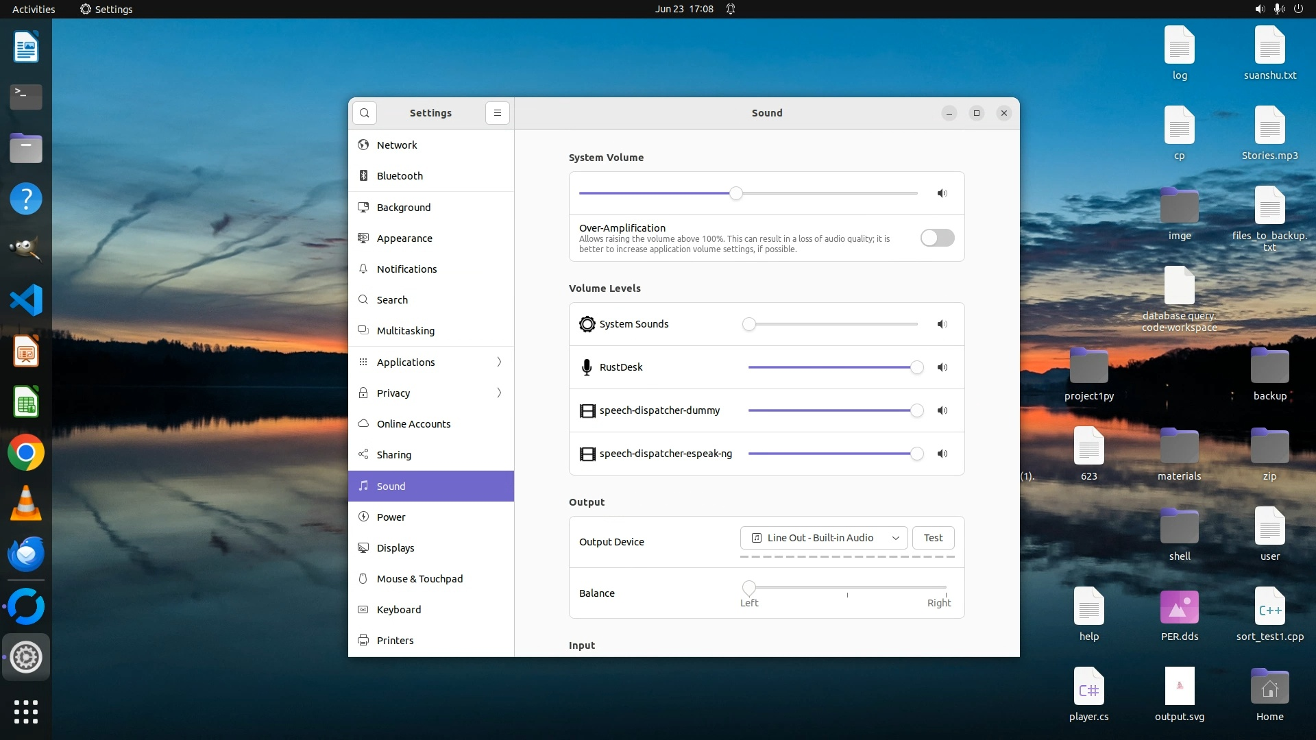1316x740 pixels.
Task: Click the Settings search magnifier icon
Action: click(x=365, y=113)
